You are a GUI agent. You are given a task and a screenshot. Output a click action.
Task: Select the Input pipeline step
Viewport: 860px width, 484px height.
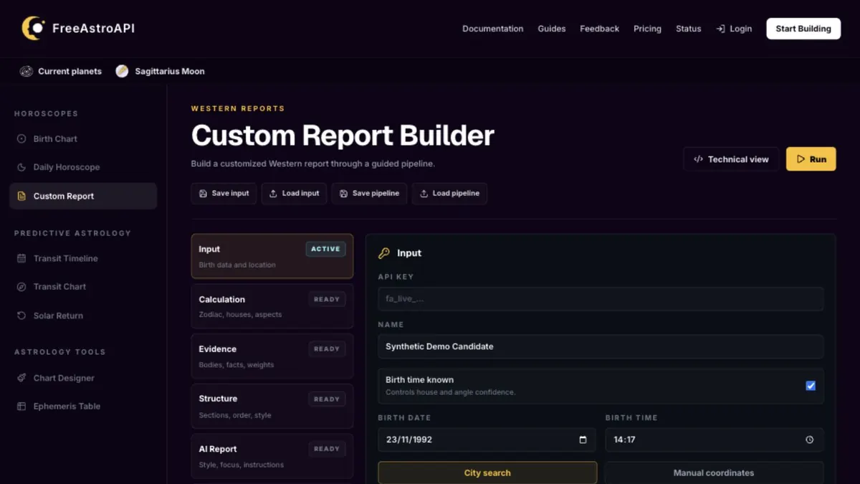[272, 256]
